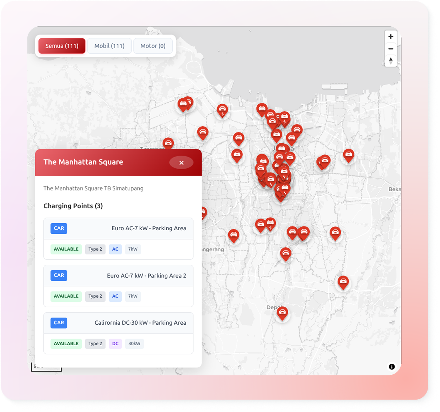Filter stations by Motor (0)
This screenshot has height=412, width=440.
(153, 46)
